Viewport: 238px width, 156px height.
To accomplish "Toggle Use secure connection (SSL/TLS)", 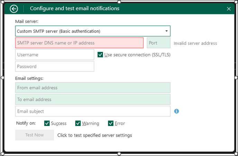I will pos(100,55).
